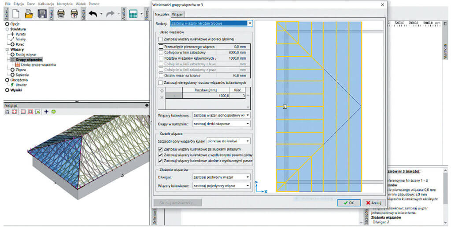Screen dimensions: 451x227
Task: Click the X delete icon beside Rozstaw table
Action: click(162, 97)
